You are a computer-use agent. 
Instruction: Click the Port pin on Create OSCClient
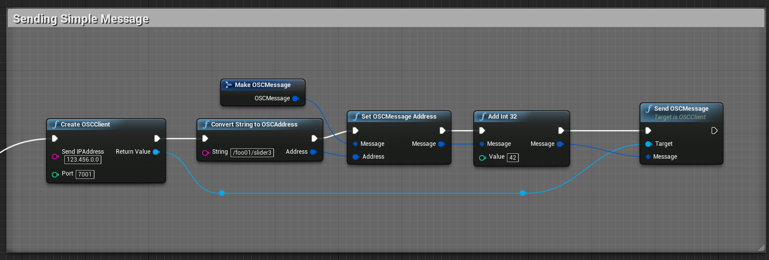click(55, 174)
